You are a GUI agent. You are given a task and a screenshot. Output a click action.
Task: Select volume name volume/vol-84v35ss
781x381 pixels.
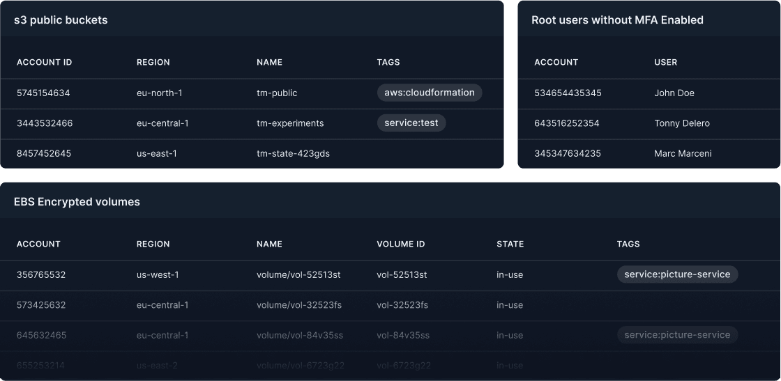(x=300, y=336)
